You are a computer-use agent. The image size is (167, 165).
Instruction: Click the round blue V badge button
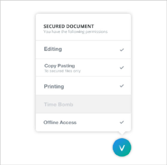coord(122,148)
